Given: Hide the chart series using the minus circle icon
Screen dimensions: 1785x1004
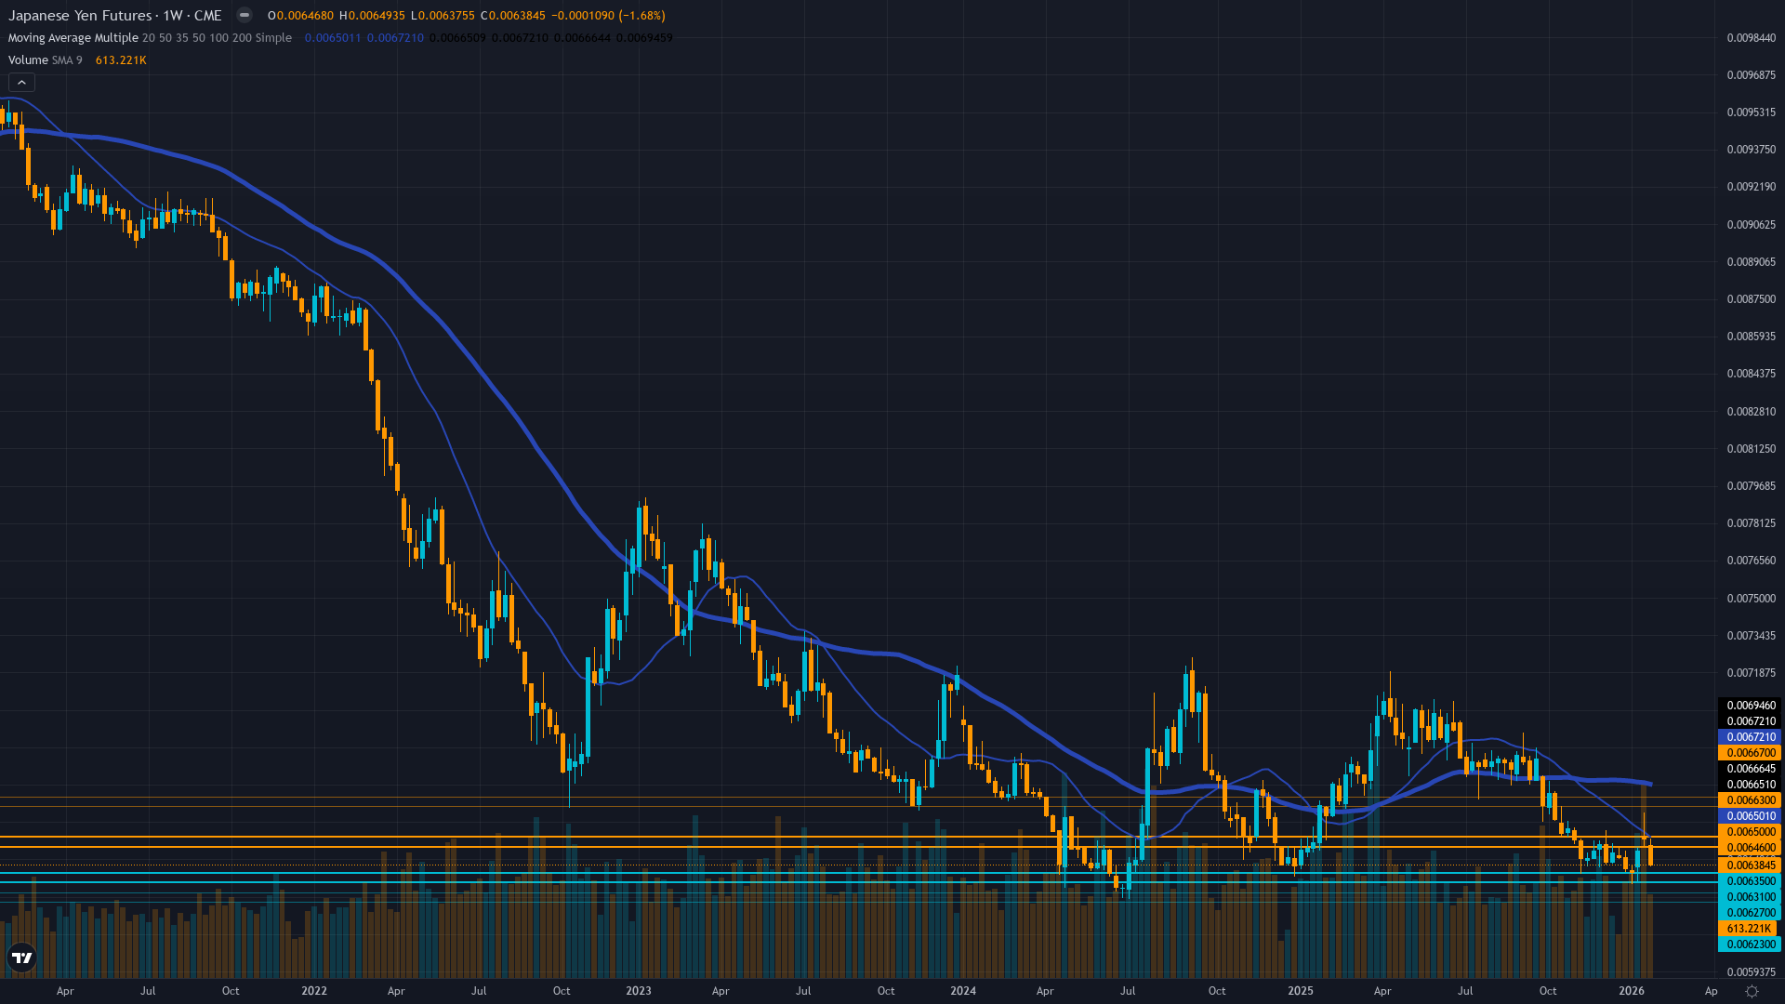Looking at the screenshot, I should [x=244, y=15].
